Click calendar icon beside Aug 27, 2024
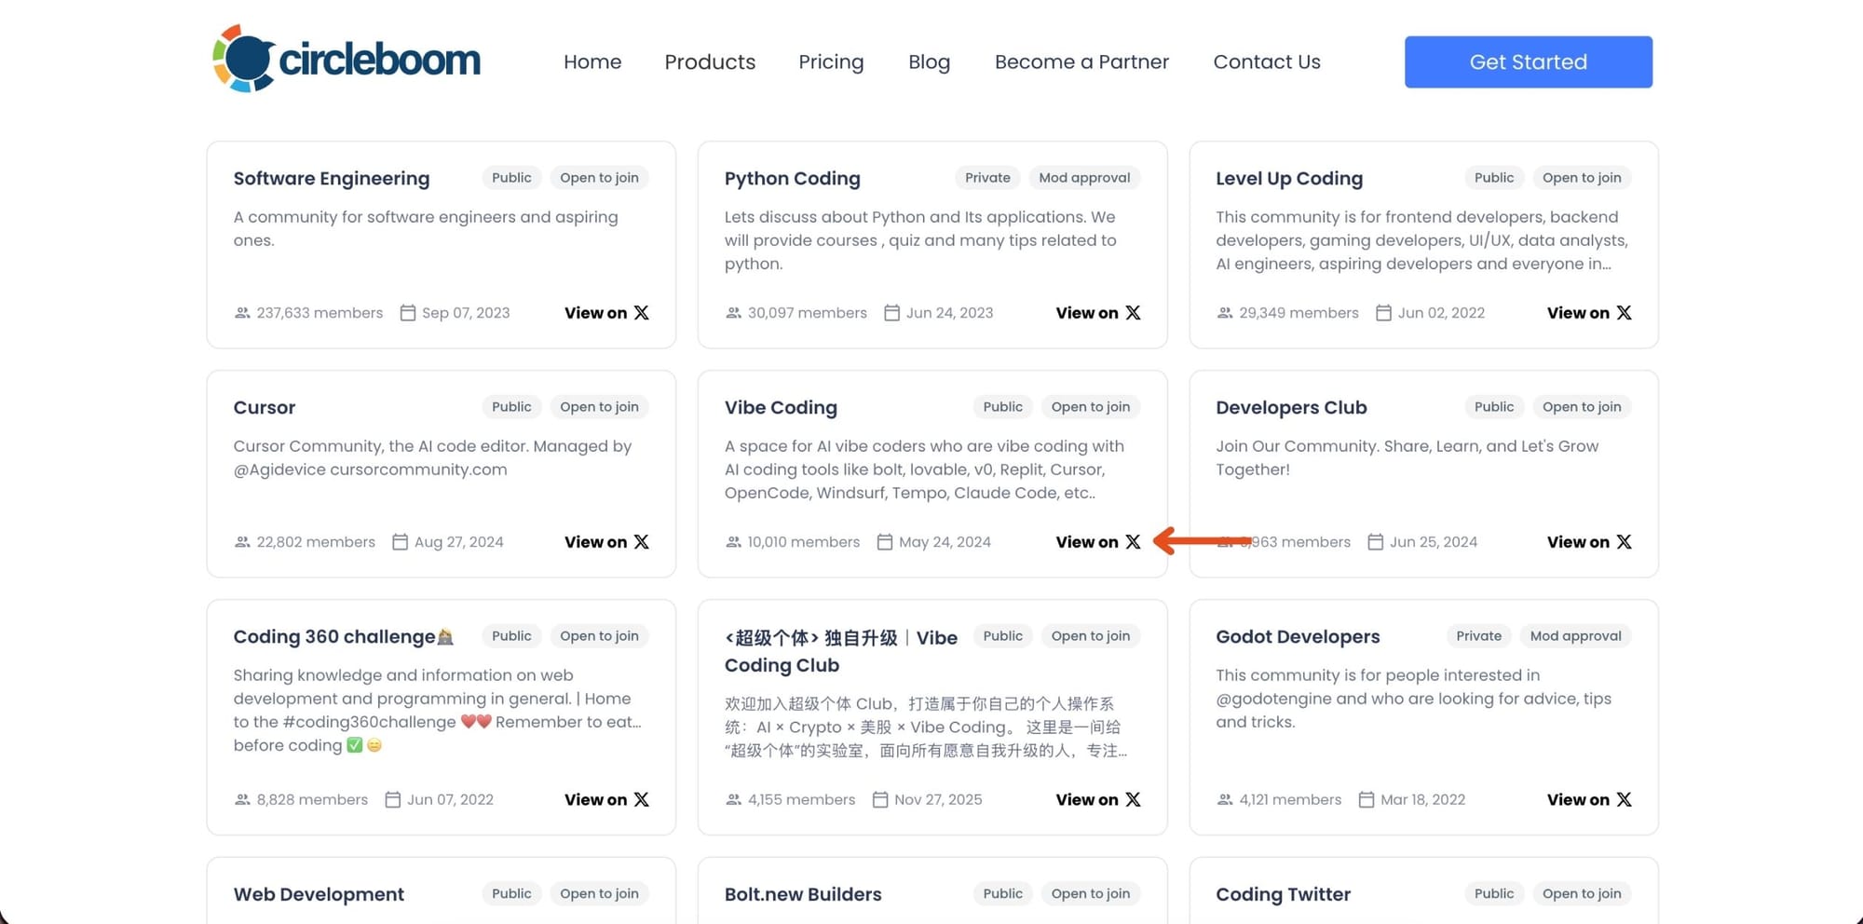Screen dimensions: 1863x924 coord(400,542)
